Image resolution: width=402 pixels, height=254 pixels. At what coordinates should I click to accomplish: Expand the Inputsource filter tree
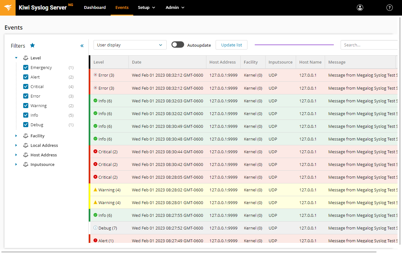[x=16, y=164]
